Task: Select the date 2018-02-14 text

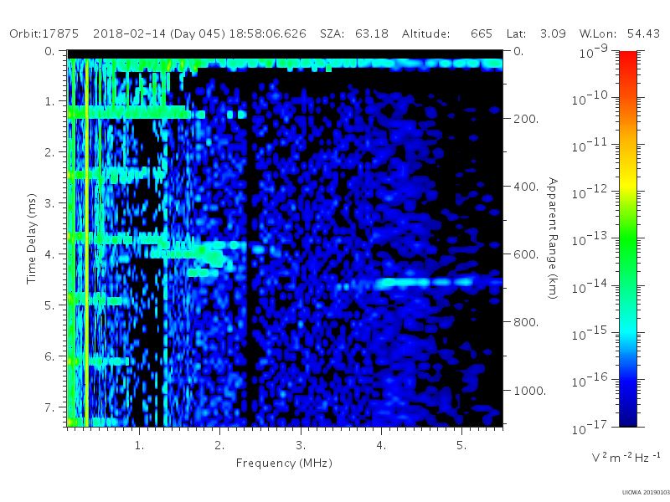Action: coord(129,33)
